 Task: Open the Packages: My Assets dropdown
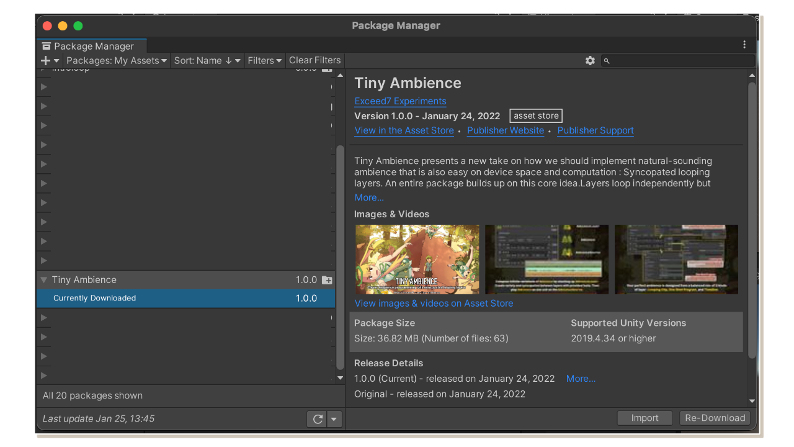117,60
